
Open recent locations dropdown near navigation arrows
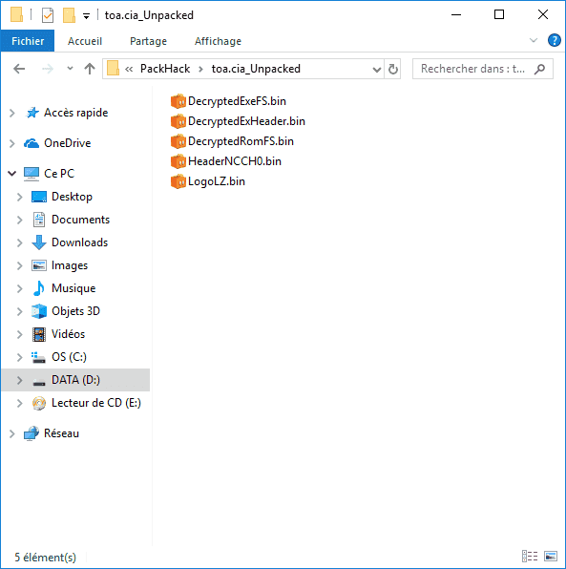tap(70, 68)
